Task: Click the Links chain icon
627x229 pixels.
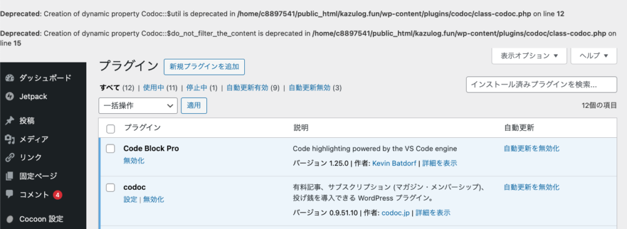Action: click(10, 157)
